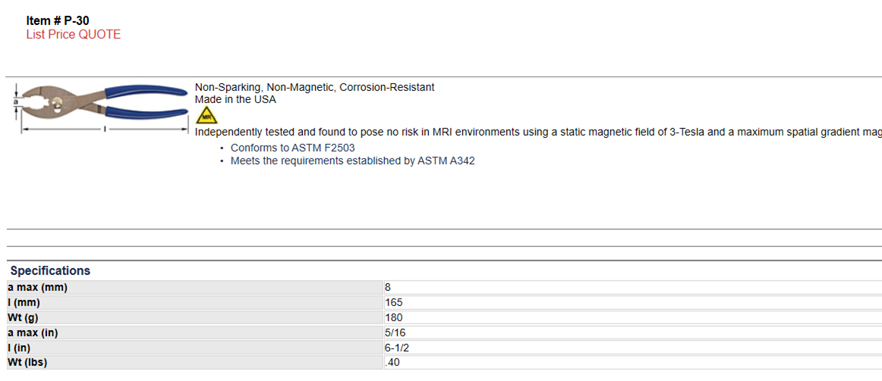This screenshot has width=882, height=381.
Task: Click the Conforms to ASTM F2503 bullet
Action: click(x=292, y=148)
